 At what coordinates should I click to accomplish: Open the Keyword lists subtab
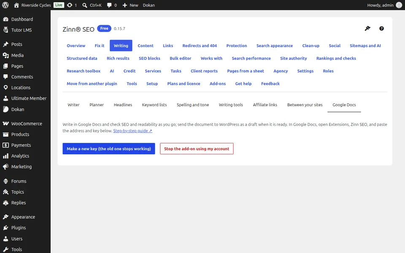(x=154, y=105)
